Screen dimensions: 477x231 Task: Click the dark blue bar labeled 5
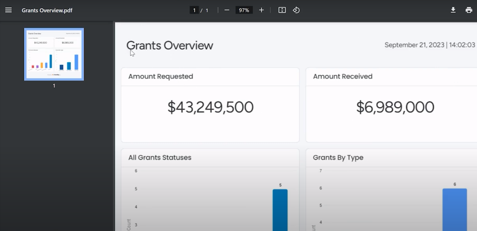tap(280, 210)
